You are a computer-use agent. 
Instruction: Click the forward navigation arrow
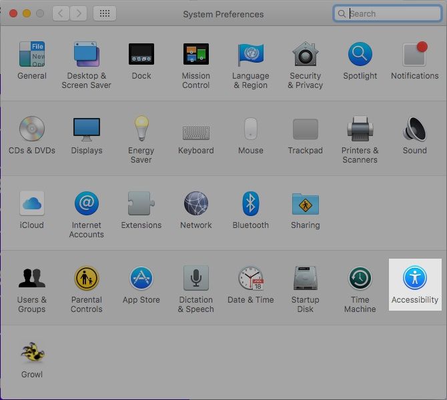(79, 13)
